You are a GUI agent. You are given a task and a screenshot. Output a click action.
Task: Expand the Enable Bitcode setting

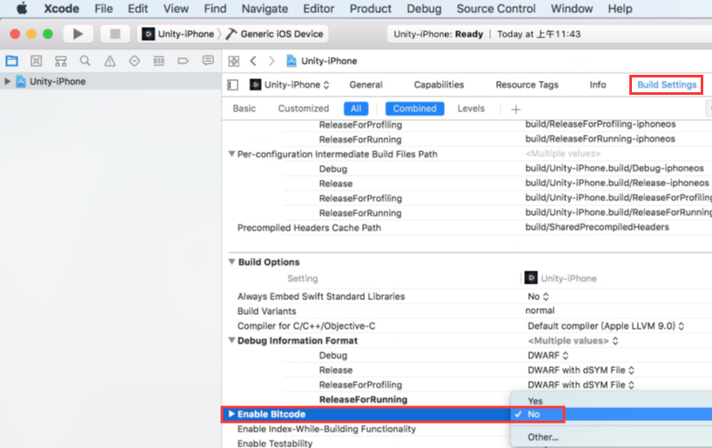(232, 414)
